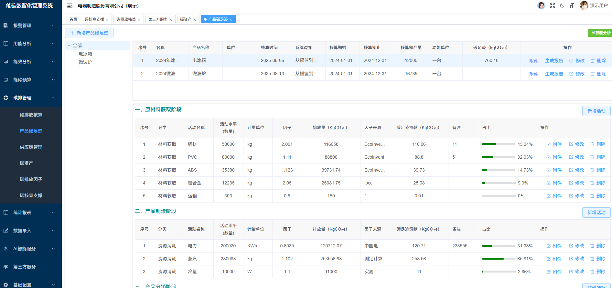Close the 碳核查支撑 tab
Screen dimensions: 612x288
click(107, 20)
